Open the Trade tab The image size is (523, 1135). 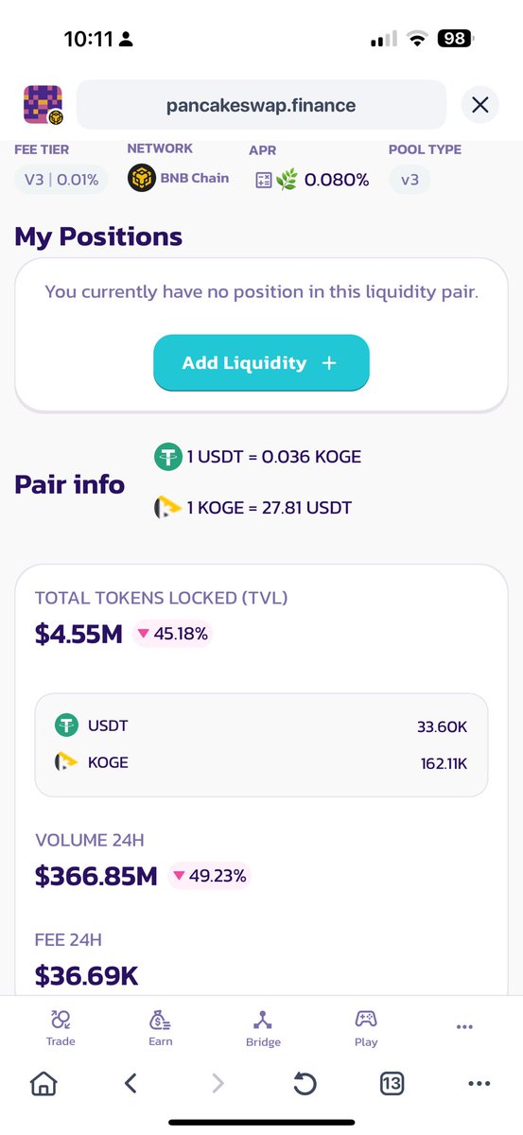61,1027
